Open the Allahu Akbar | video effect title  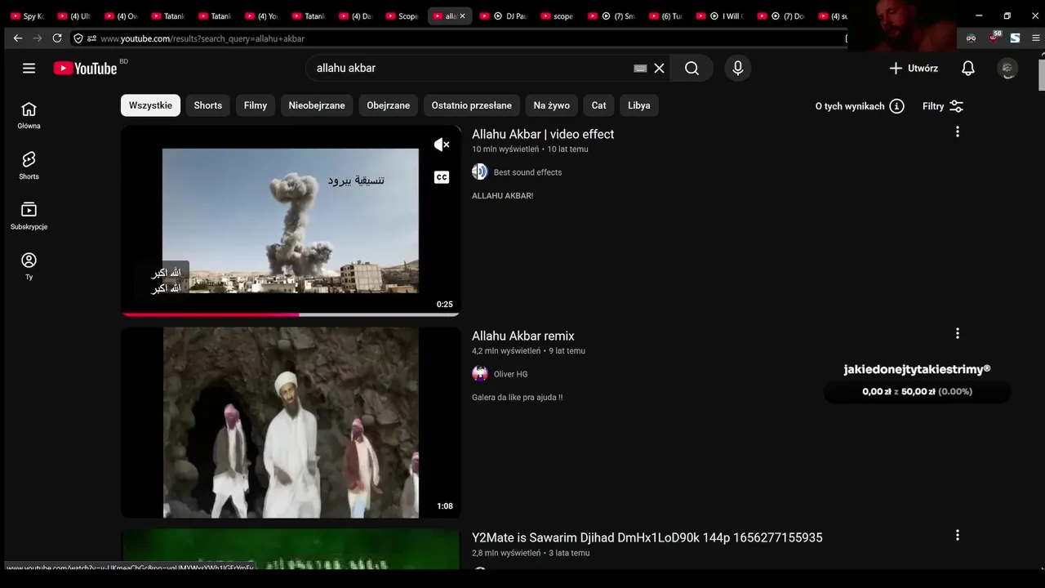tap(543, 134)
